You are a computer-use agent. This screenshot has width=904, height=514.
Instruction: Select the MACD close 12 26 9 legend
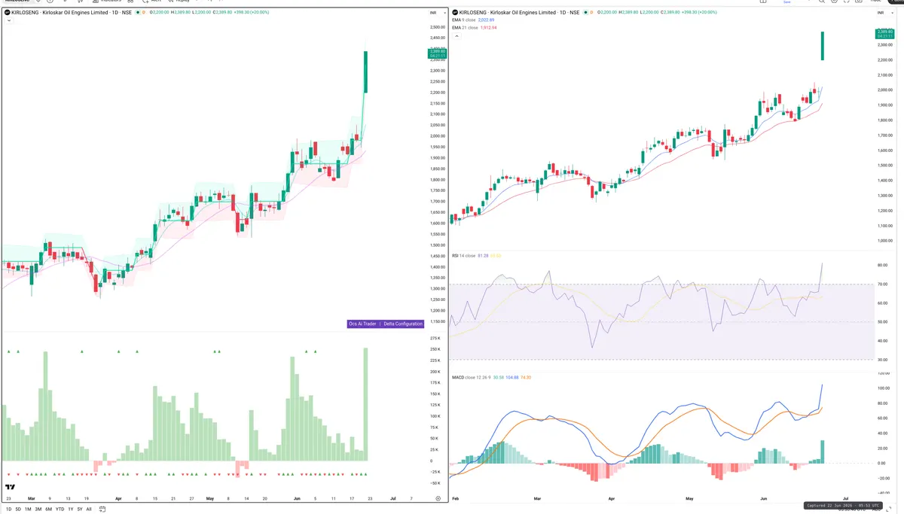pyautogui.click(x=471, y=377)
